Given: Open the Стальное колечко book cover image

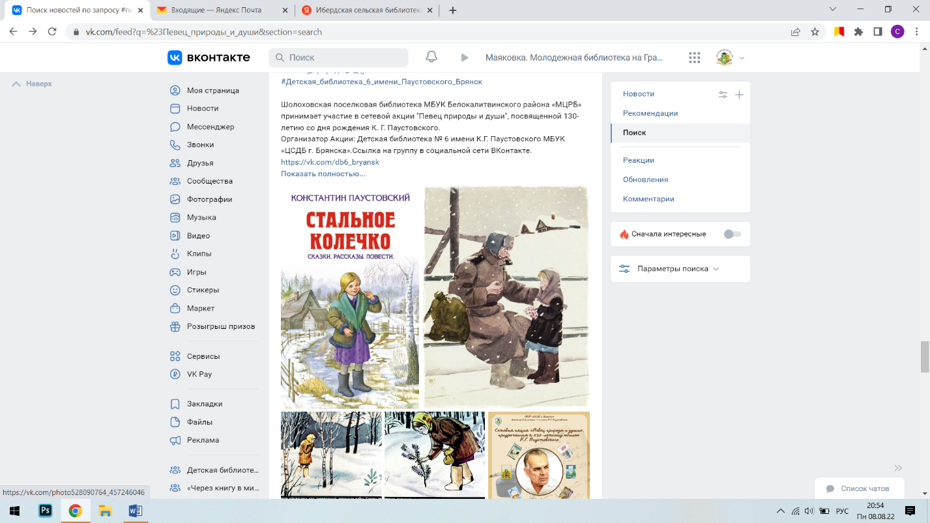Looking at the screenshot, I should pos(351,298).
